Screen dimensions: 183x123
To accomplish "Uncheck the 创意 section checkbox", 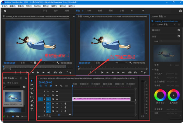I will [x=179, y=36].
